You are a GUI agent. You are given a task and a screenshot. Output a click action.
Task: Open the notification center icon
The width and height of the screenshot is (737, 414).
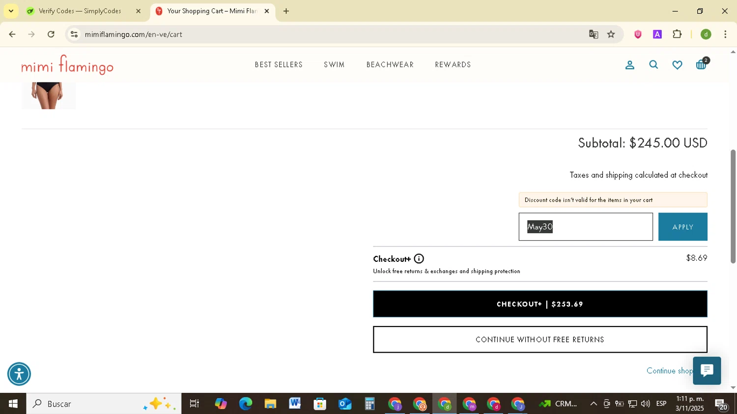click(x=722, y=405)
